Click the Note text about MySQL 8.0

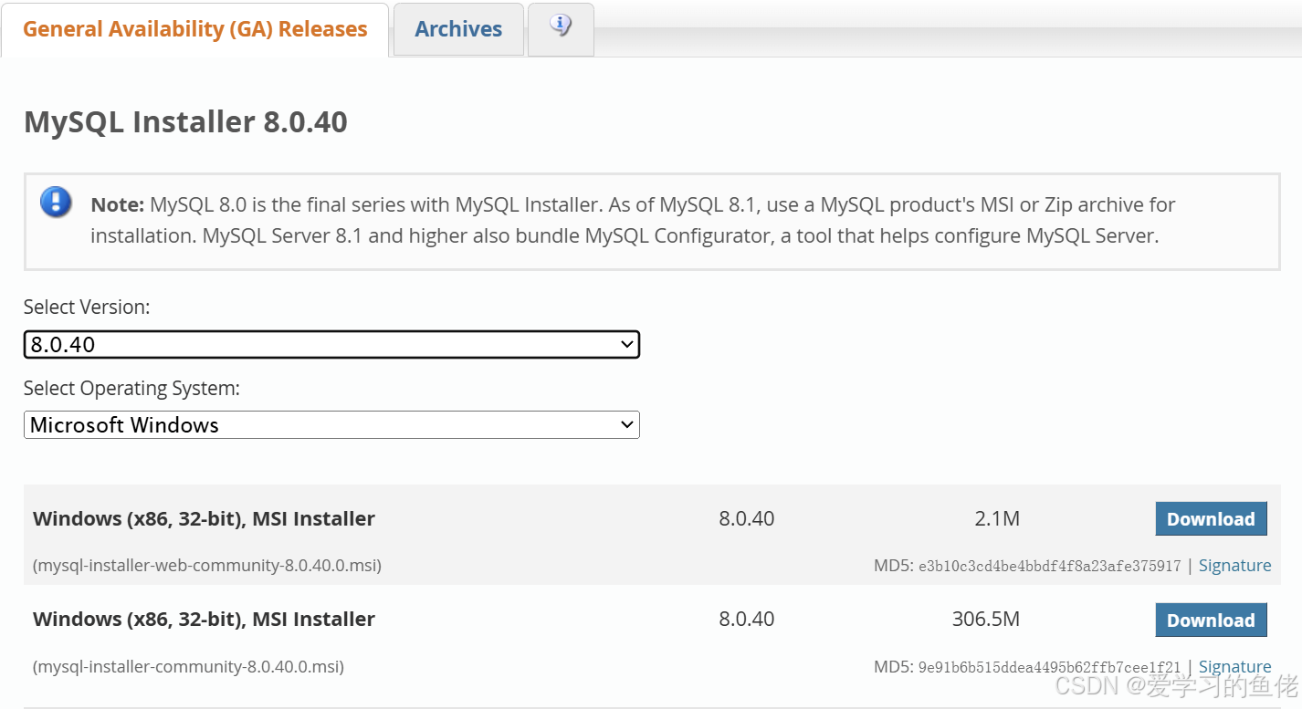tap(633, 220)
